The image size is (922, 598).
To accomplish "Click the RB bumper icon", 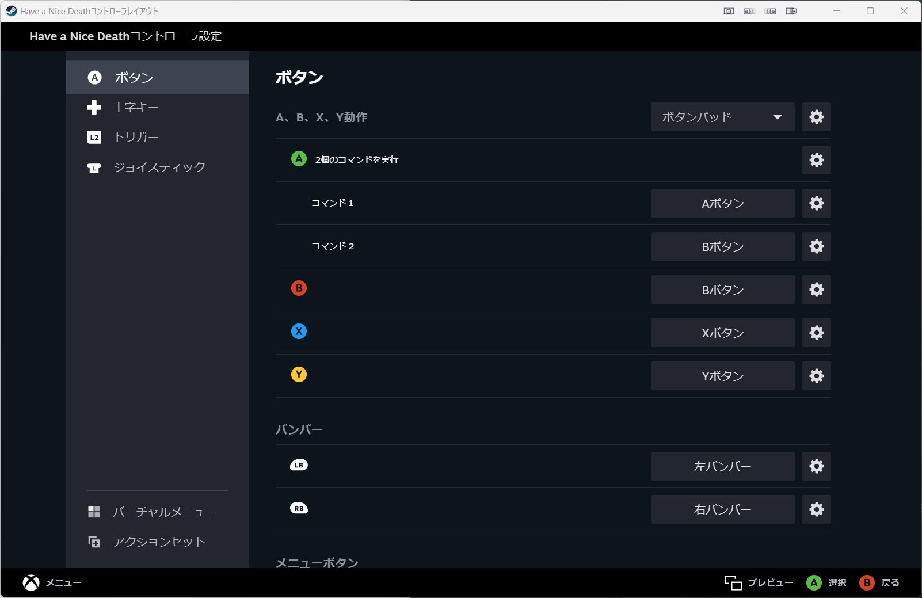I will click(x=299, y=508).
